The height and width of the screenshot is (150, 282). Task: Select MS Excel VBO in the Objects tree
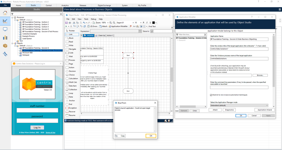27,53
